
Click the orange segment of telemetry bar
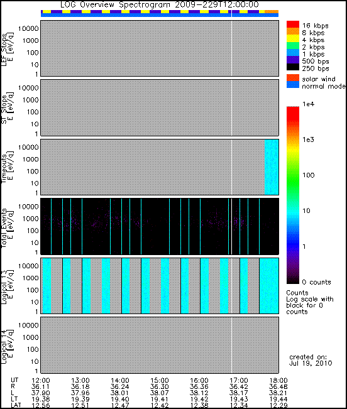272,12
